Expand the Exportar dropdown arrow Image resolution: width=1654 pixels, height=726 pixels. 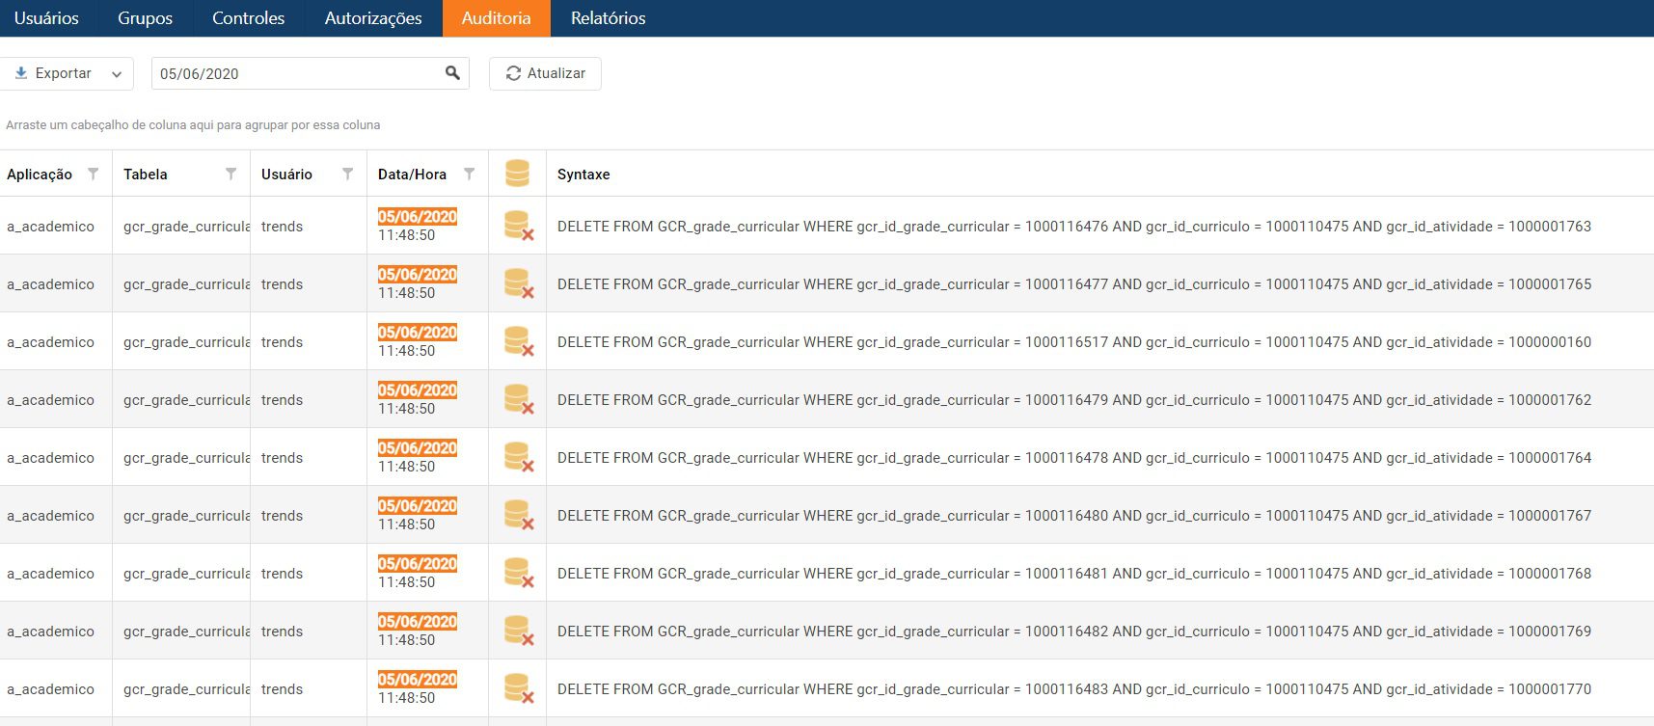pos(117,74)
